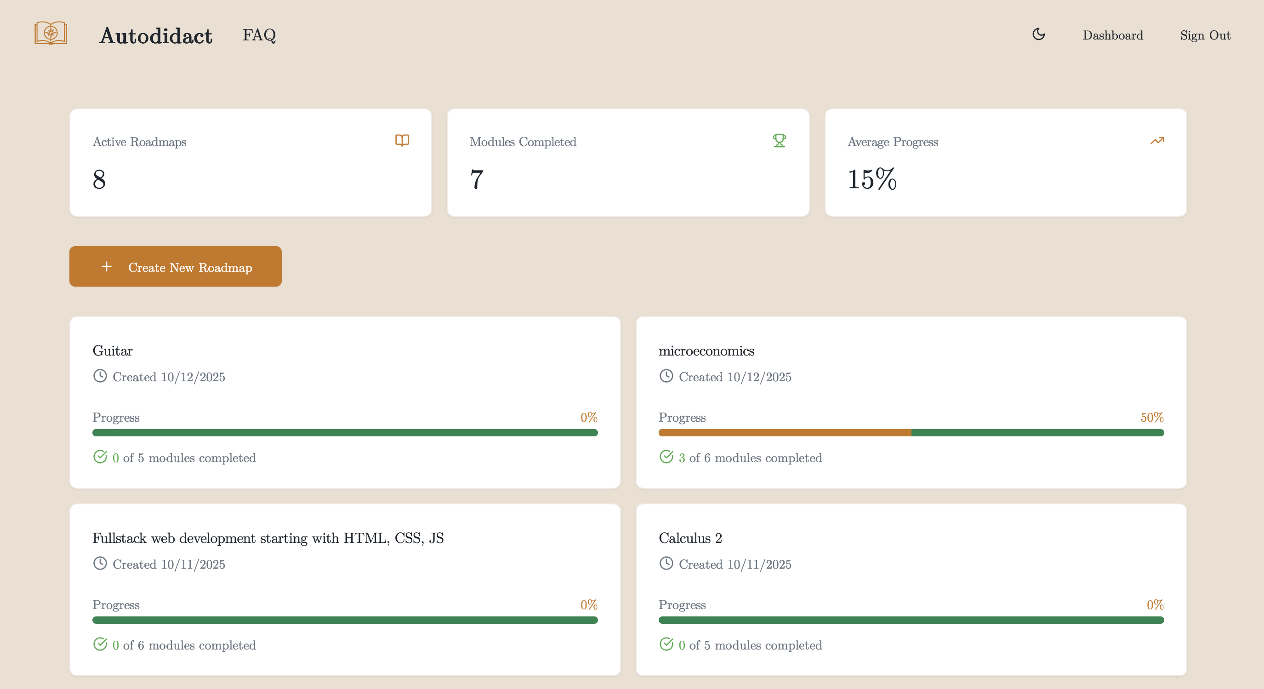Toggle dark mode with the moon icon
This screenshot has width=1264, height=689.
click(x=1038, y=34)
